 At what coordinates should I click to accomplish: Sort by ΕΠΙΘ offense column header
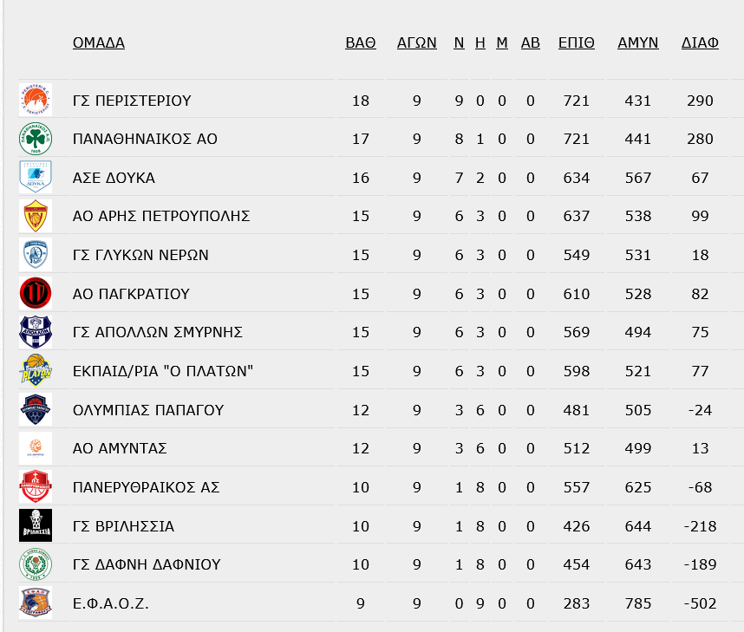[576, 42]
